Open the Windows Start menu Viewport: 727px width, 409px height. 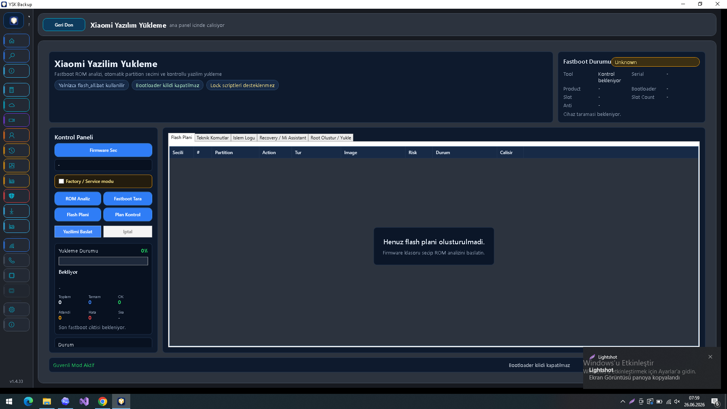pos(9,401)
